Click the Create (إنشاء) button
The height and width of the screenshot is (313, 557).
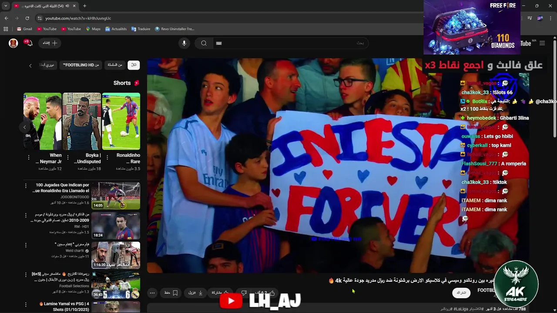point(50,43)
